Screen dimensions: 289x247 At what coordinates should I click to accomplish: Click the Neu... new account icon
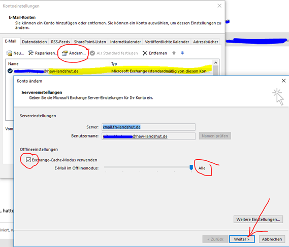pyautogui.click(x=9, y=53)
